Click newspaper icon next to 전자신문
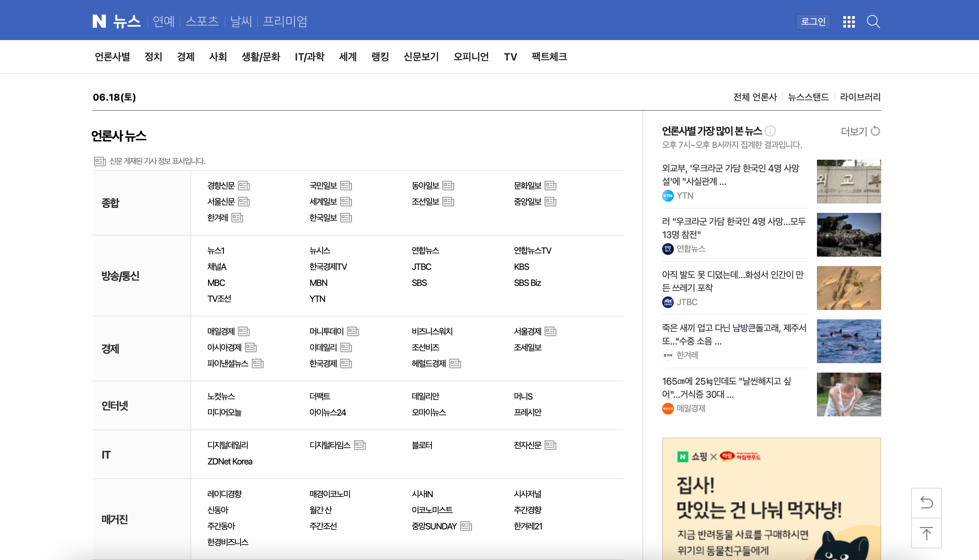This screenshot has height=560, width=979. pyautogui.click(x=550, y=446)
